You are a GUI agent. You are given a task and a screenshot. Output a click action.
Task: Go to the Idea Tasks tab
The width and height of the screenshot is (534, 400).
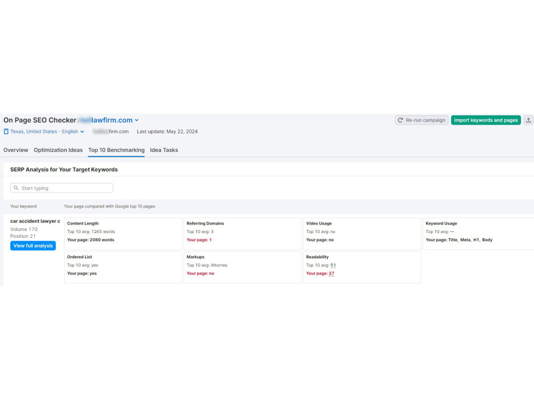[x=164, y=150]
